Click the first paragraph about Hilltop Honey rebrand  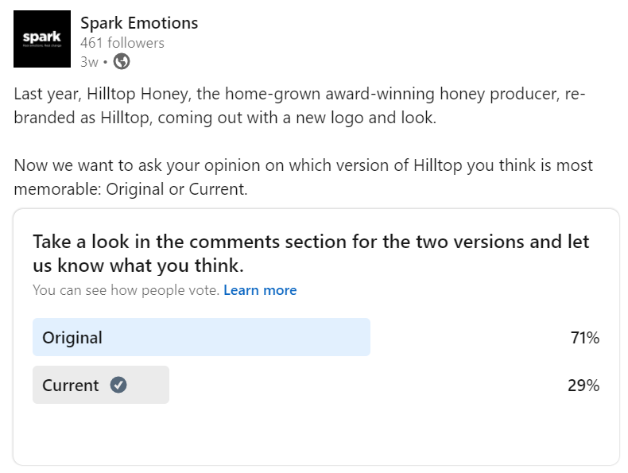(300, 106)
